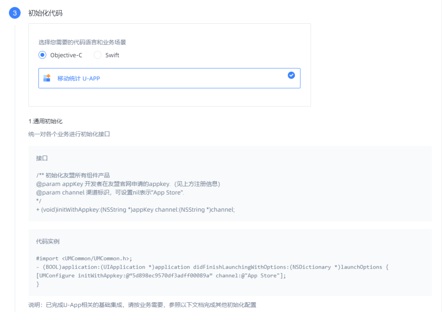Click the initWithAppkey method declaration line
This screenshot has width=442, height=312.
point(135,210)
